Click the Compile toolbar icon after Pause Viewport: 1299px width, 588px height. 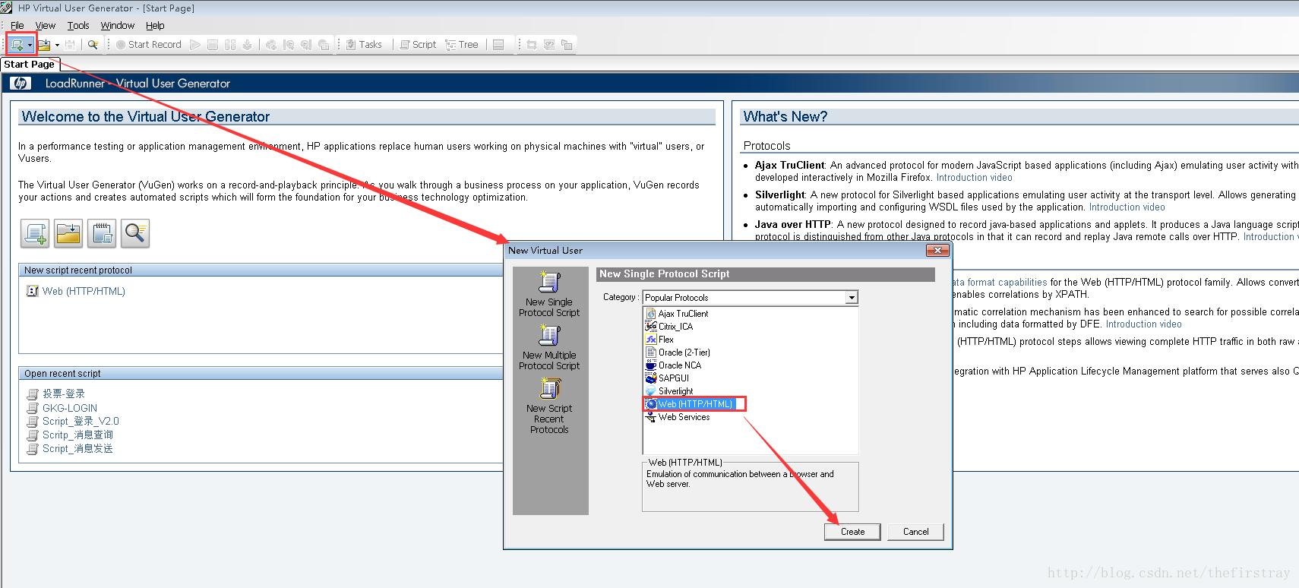point(247,45)
